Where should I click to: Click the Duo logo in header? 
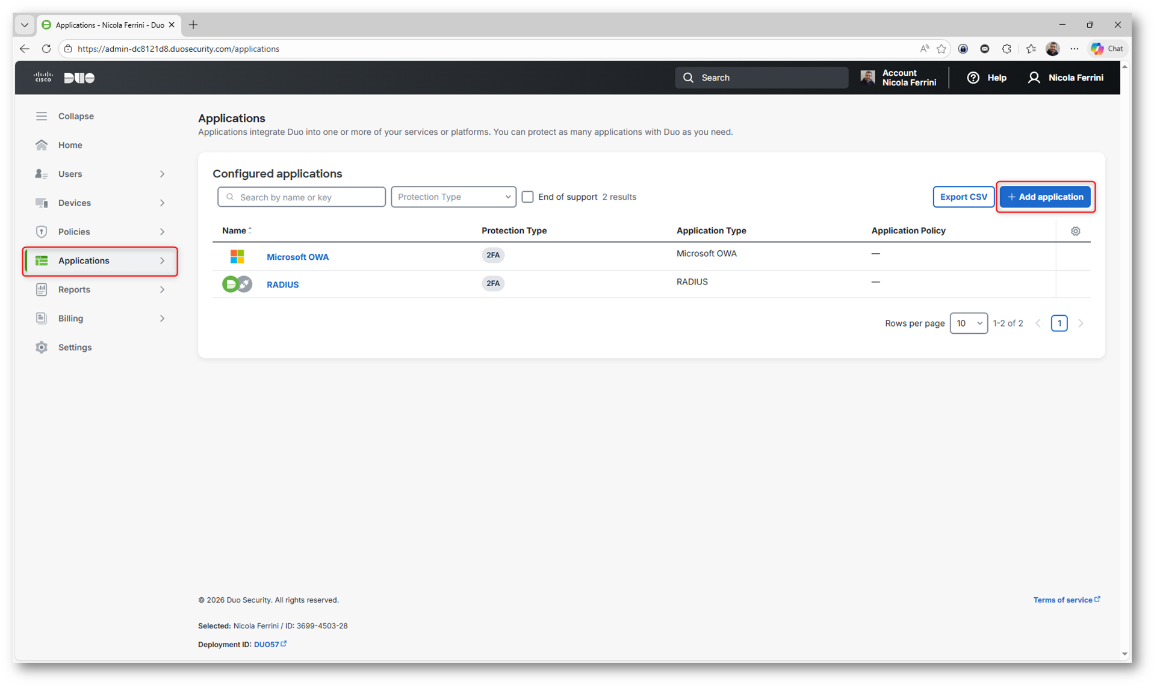(x=79, y=78)
